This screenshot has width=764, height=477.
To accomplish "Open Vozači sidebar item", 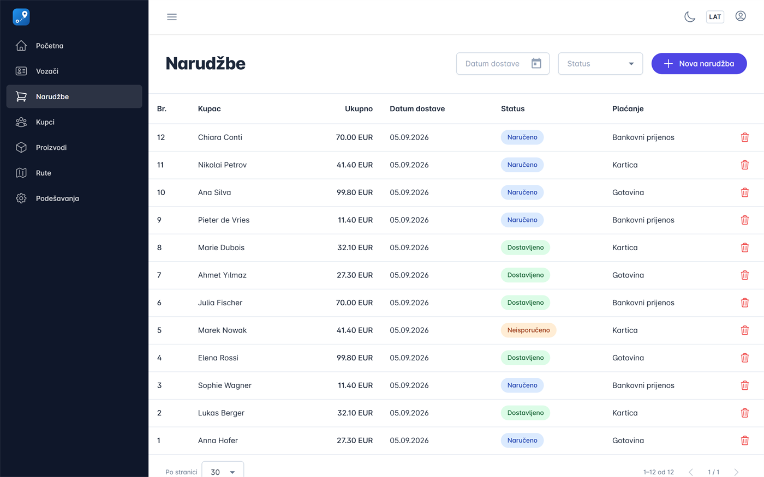I will pos(74,71).
